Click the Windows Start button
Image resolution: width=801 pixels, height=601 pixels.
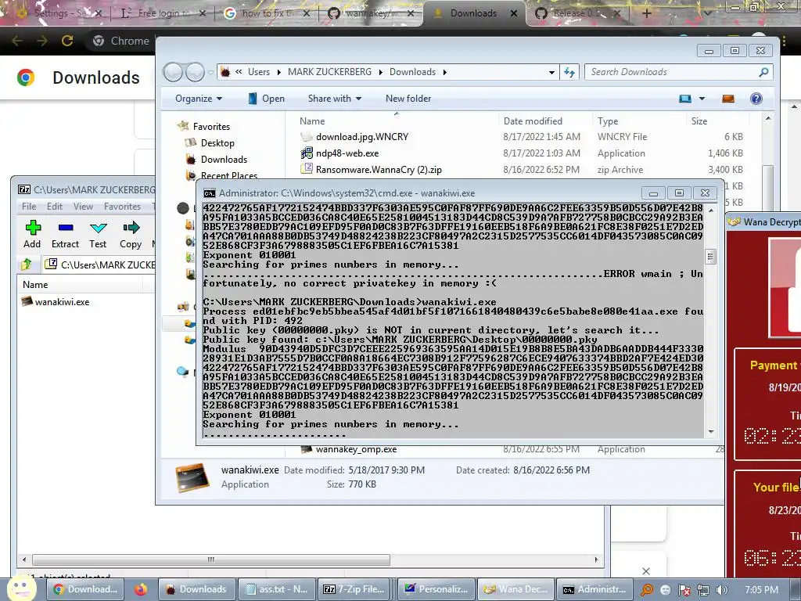pos(20,588)
